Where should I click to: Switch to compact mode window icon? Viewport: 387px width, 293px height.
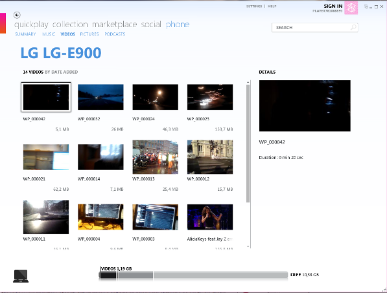366,6
